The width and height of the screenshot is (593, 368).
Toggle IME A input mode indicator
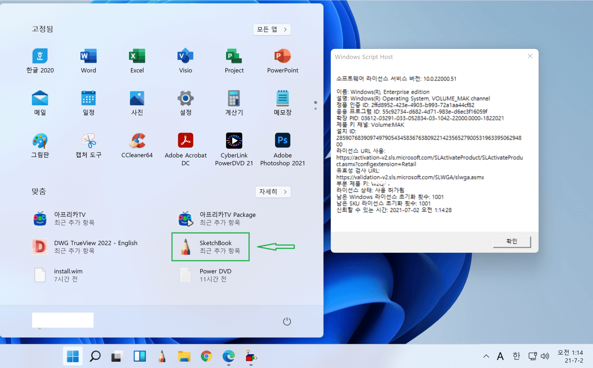point(500,356)
